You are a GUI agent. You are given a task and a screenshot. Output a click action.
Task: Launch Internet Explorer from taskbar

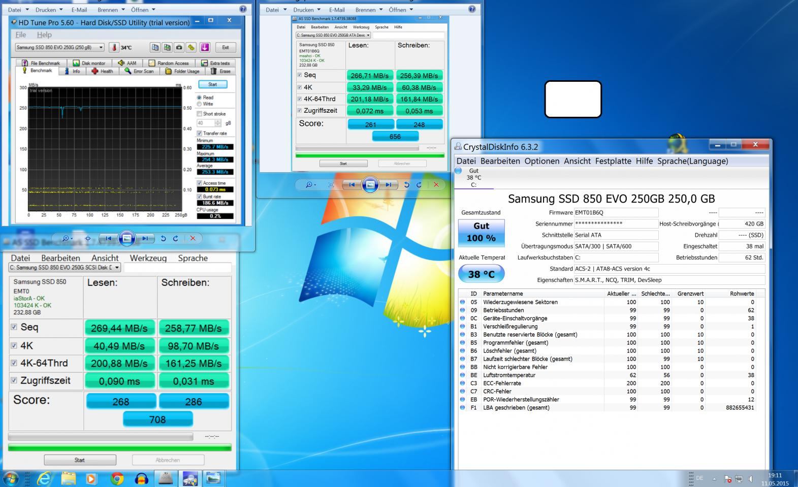43,478
